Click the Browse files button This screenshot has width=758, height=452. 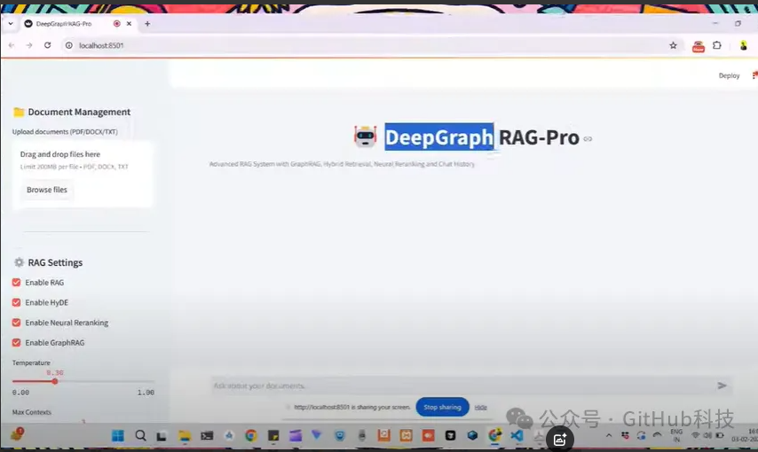click(47, 190)
